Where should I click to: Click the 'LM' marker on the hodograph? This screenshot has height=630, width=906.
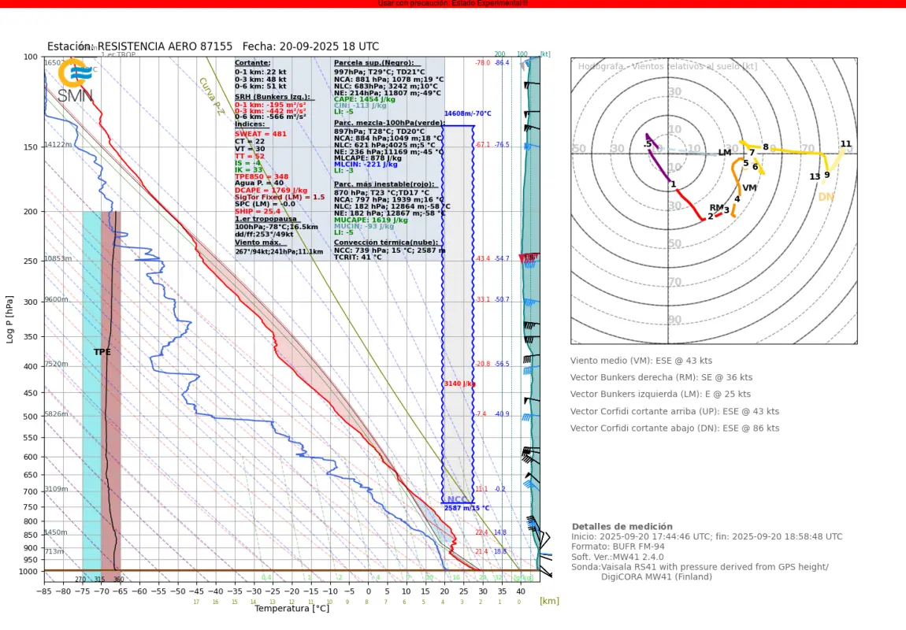(x=725, y=153)
